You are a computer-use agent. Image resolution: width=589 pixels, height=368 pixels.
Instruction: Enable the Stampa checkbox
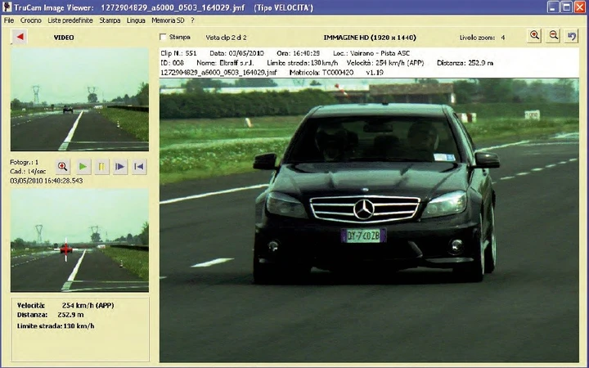coord(163,37)
